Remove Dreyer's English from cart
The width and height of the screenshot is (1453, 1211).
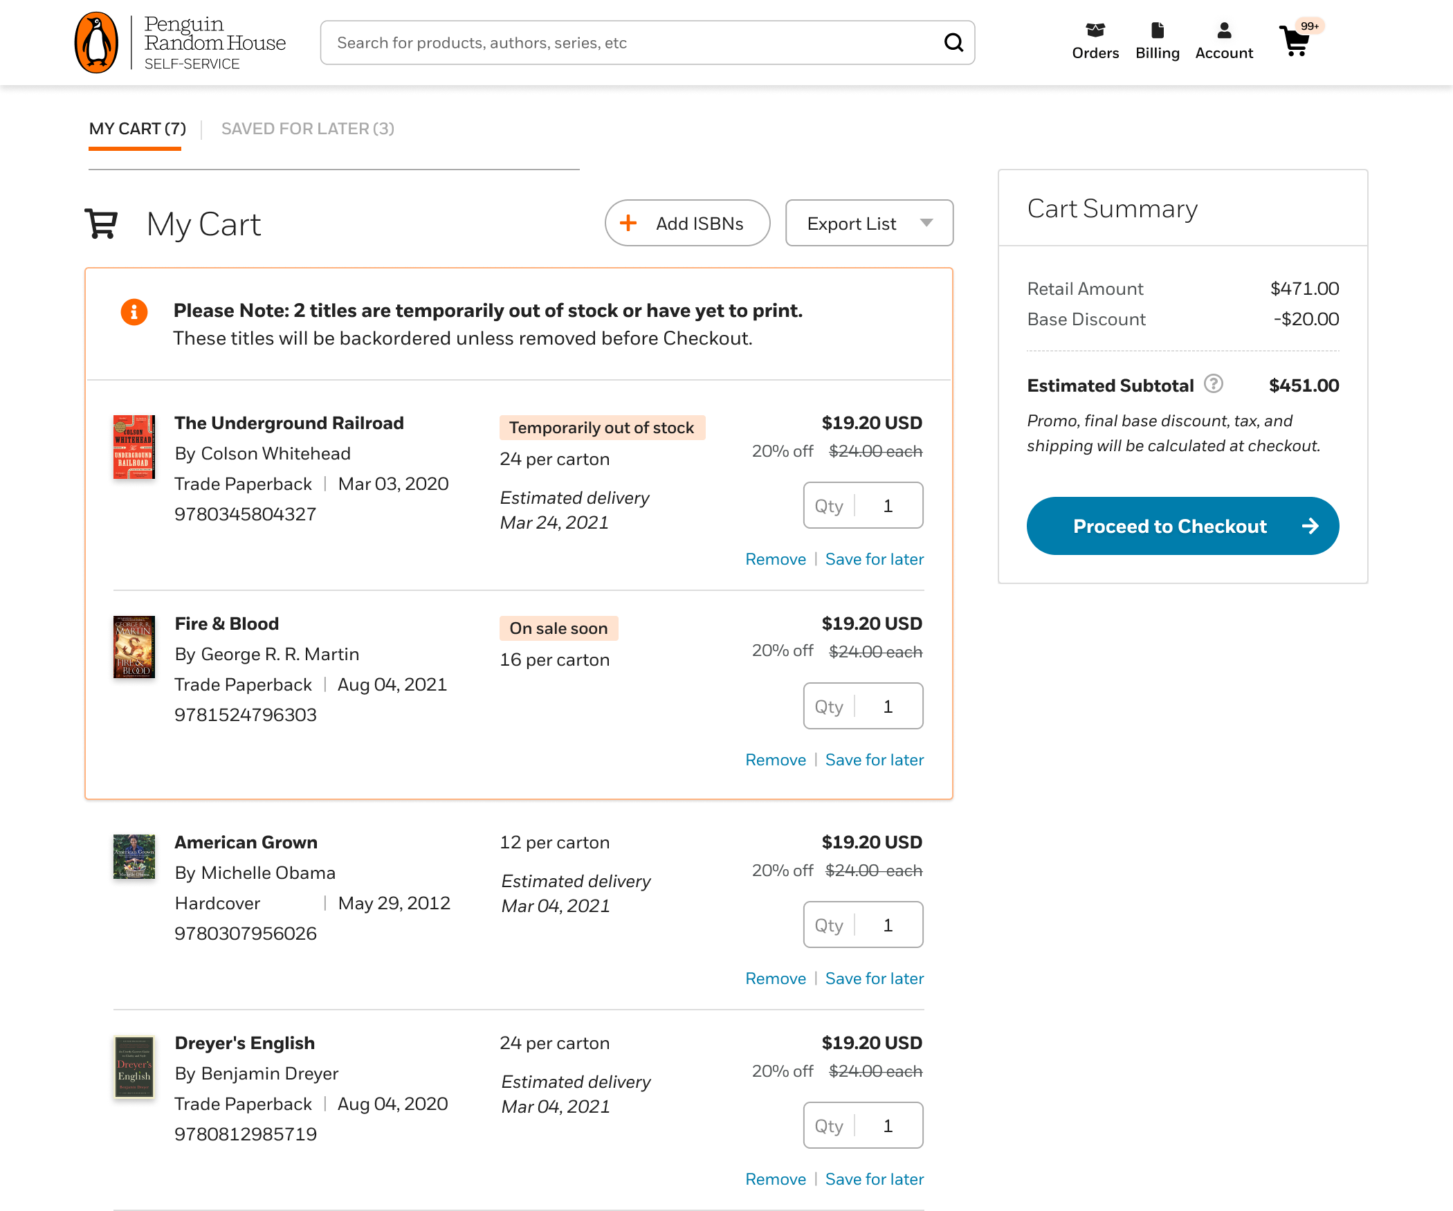click(x=776, y=1179)
